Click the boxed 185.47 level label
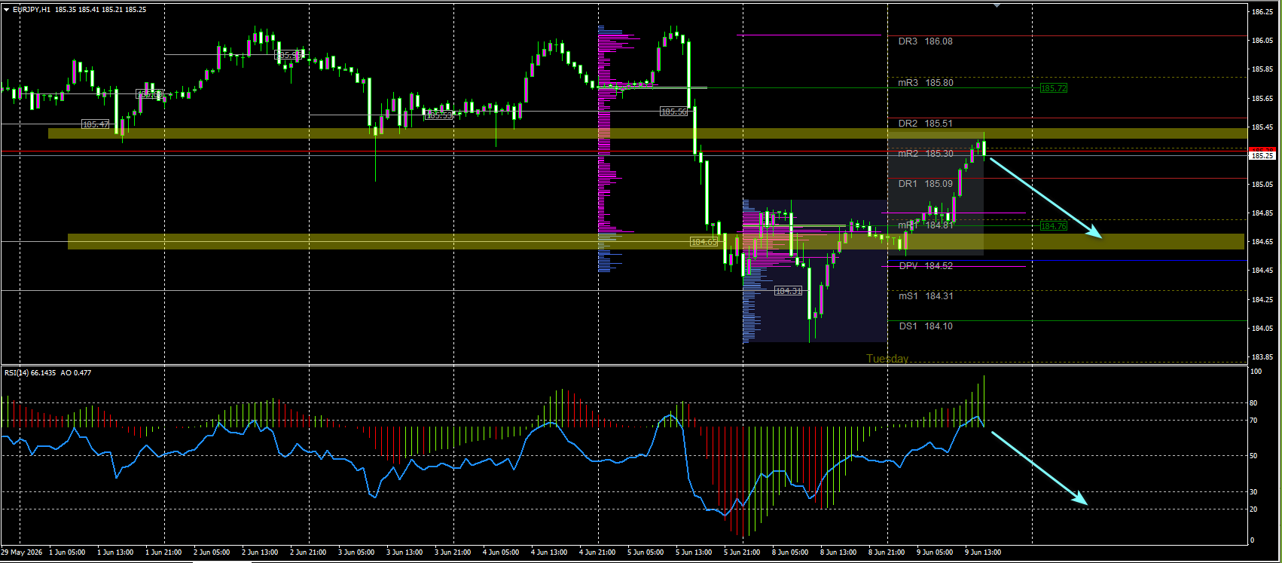Viewport: 1282px width, 563px height. [x=96, y=124]
